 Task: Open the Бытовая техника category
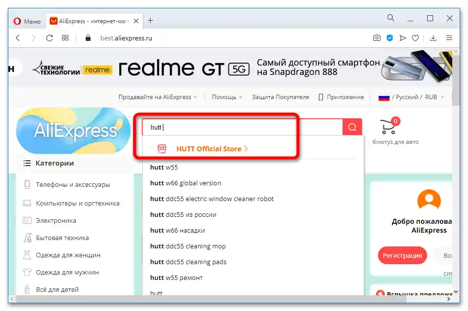coord(62,238)
